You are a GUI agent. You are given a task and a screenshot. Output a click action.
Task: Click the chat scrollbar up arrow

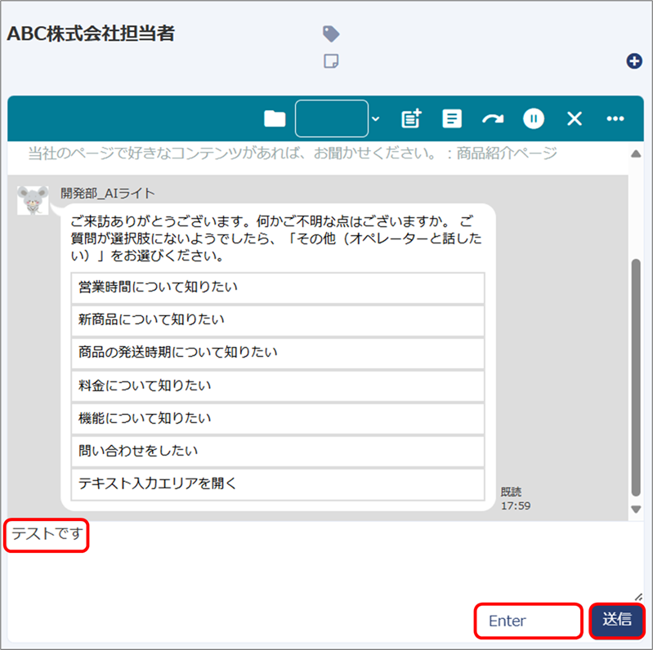636,154
